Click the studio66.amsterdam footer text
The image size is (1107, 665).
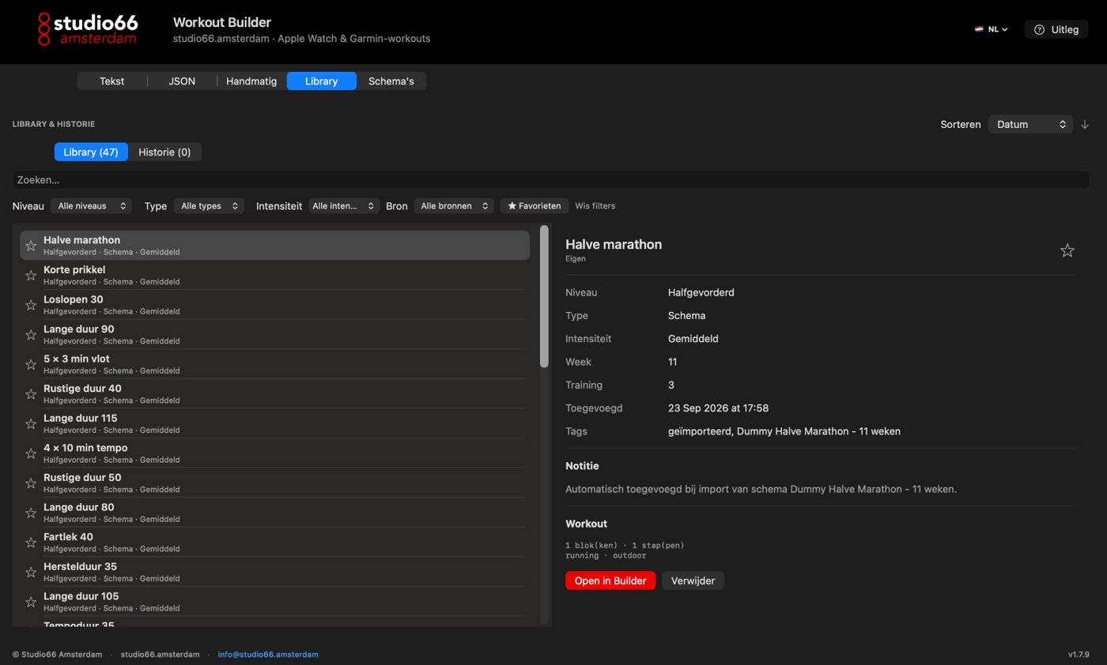click(x=160, y=654)
